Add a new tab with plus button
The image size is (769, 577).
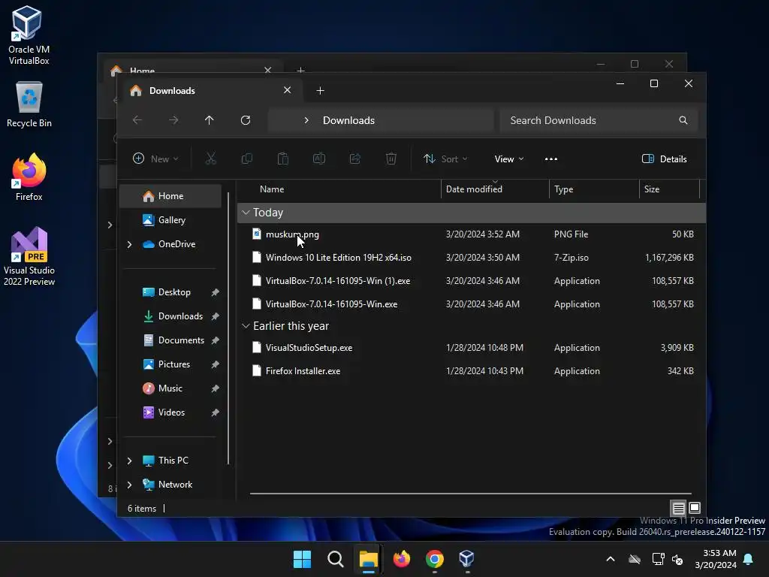coord(320,91)
